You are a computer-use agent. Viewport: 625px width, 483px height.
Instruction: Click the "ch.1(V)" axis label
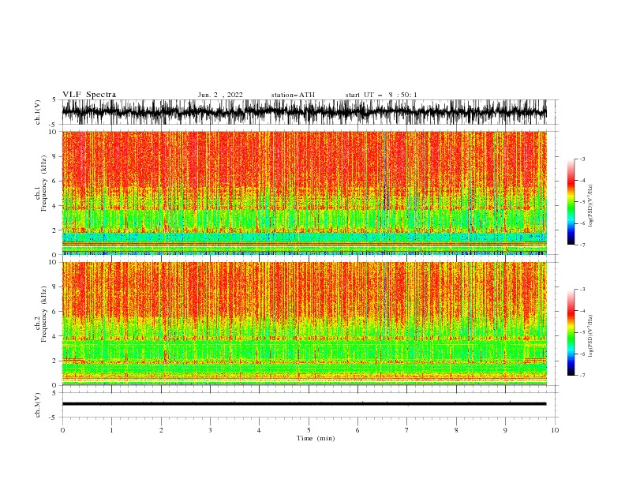click(38, 112)
